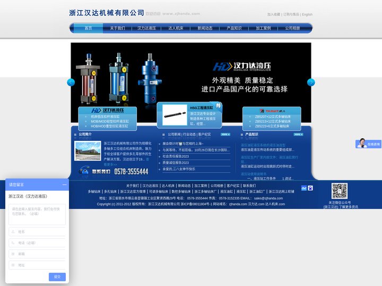The width and height of the screenshot is (382, 286).
Task: Click the company building photo thumbnail
Action: (88, 151)
